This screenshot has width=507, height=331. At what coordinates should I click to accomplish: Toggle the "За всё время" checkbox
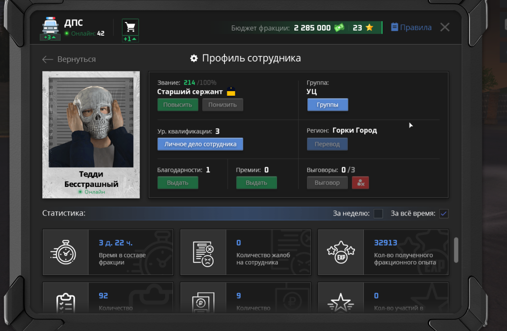(x=444, y=214)
